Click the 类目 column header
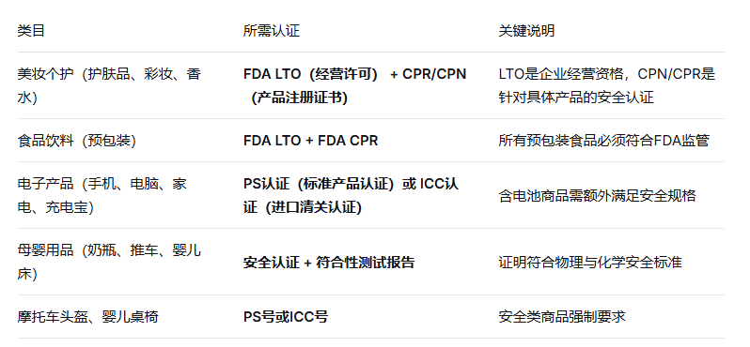 tap(32, 31)
